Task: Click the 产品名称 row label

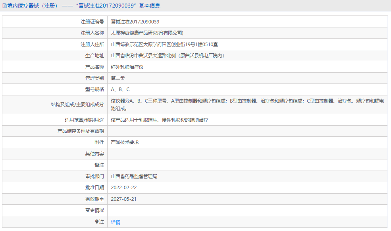Action: (94, 67)
